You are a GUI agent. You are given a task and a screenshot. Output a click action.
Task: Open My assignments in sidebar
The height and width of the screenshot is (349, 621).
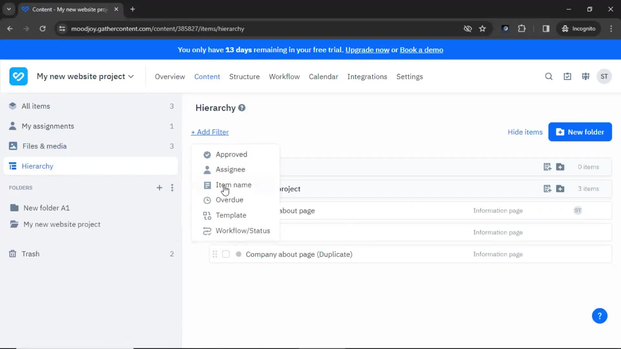pos(91,126)
